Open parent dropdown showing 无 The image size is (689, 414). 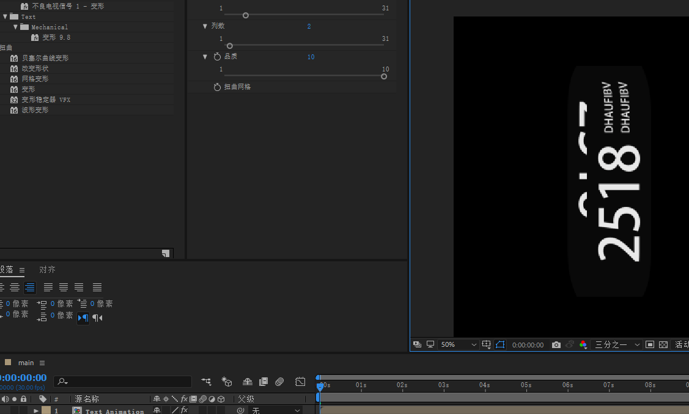(276, 410)
